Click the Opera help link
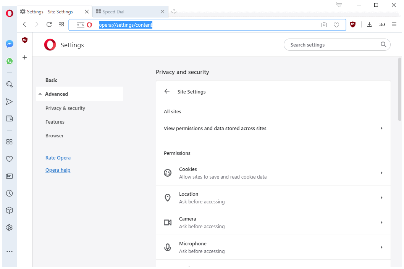 click(x=58, y=170)
